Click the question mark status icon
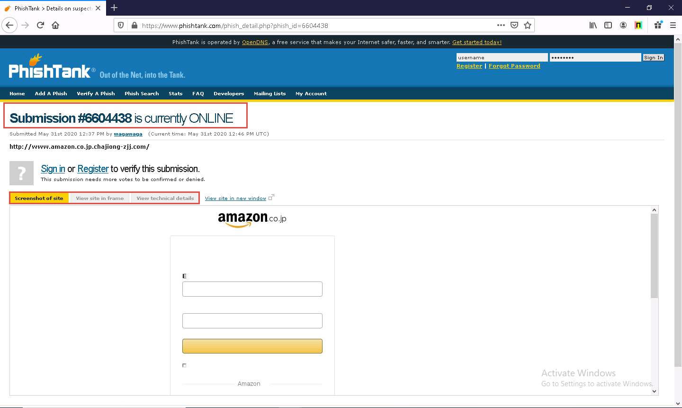The width and height of the screenshot is (682, 408). (21, 173)
